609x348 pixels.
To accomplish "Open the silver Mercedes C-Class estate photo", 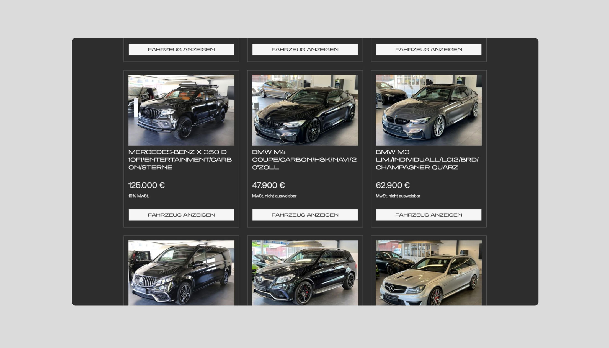I will (x=429, y=273).
